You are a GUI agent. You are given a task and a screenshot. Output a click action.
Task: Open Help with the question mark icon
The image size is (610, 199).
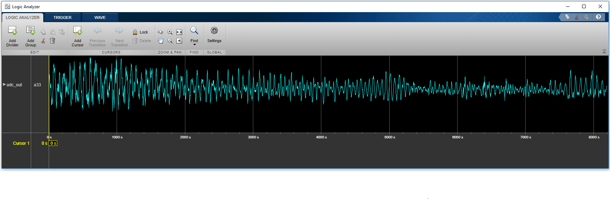tap(599, 17)
